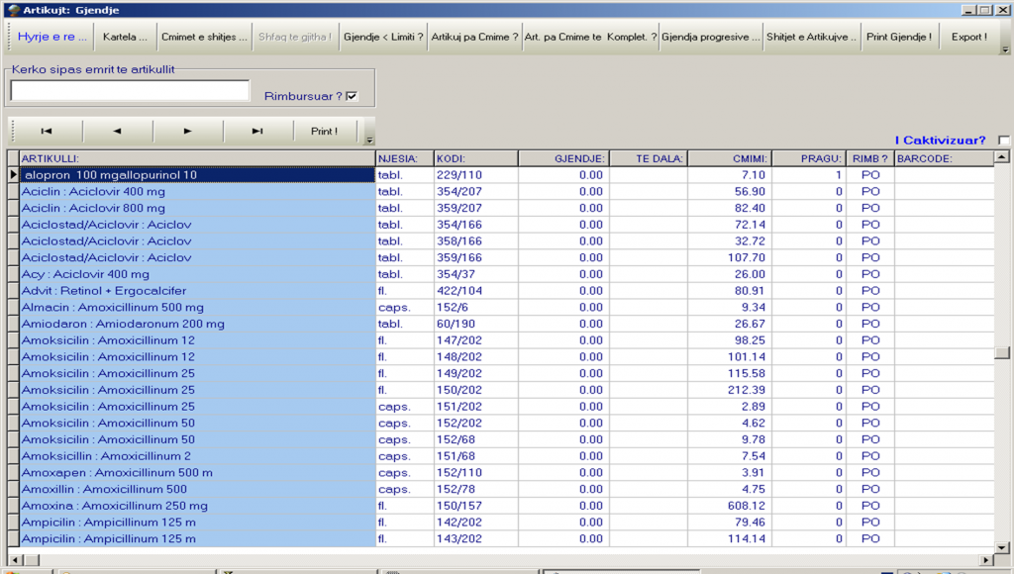Go to next record arrow
Image resolution: width=1014 pixels, height=574 pixels.
187,132
